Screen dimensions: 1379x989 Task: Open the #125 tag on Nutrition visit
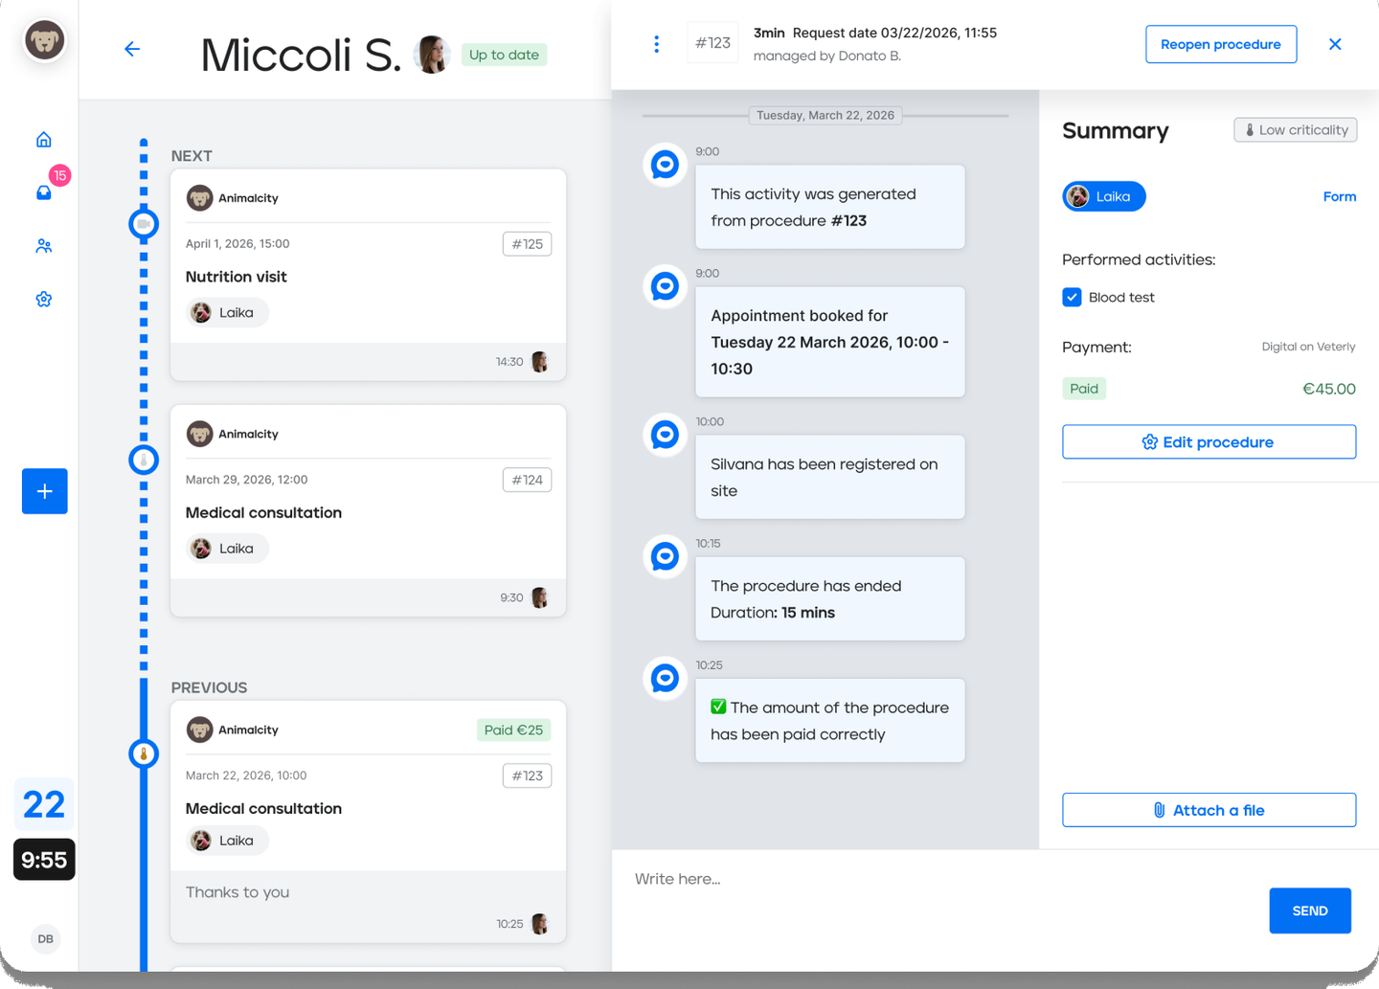tap(527, 244)
